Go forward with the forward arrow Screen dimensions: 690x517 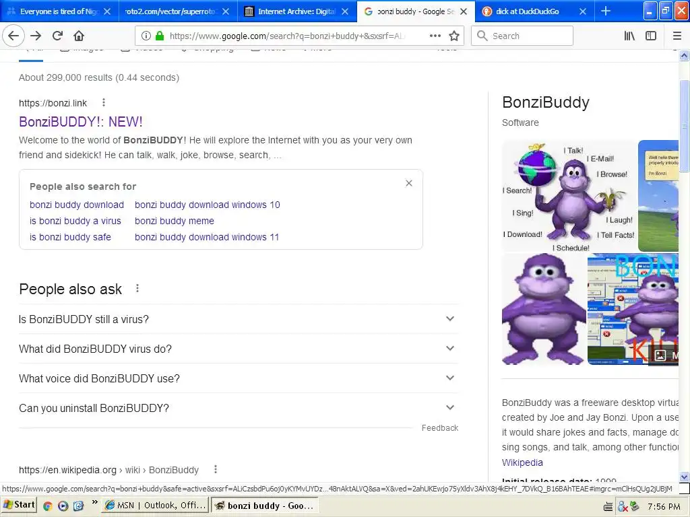36,36
